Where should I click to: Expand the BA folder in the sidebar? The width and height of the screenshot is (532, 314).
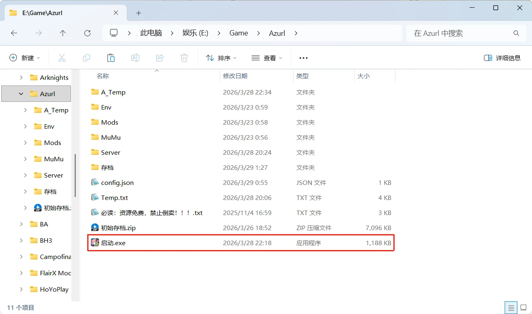(x=21, y=224)
